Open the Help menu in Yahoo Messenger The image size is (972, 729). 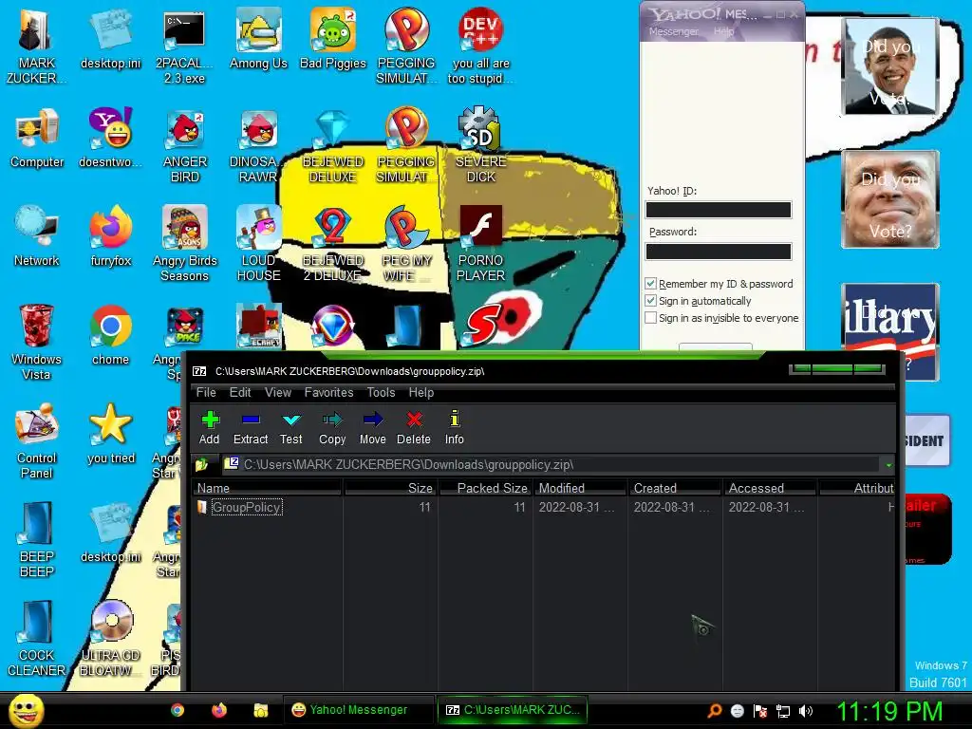coord(723,31)
